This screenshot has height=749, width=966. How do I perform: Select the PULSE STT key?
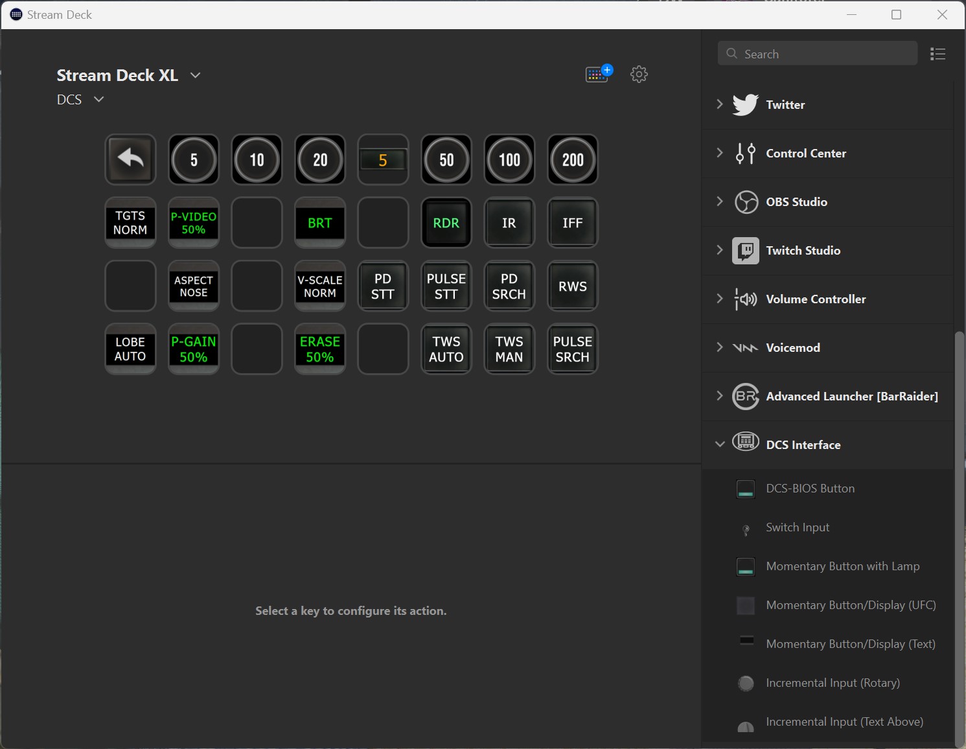pos(446,286)
